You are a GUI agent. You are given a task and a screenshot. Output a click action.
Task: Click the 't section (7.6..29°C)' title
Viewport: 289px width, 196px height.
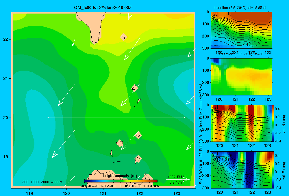pos(230,8)
